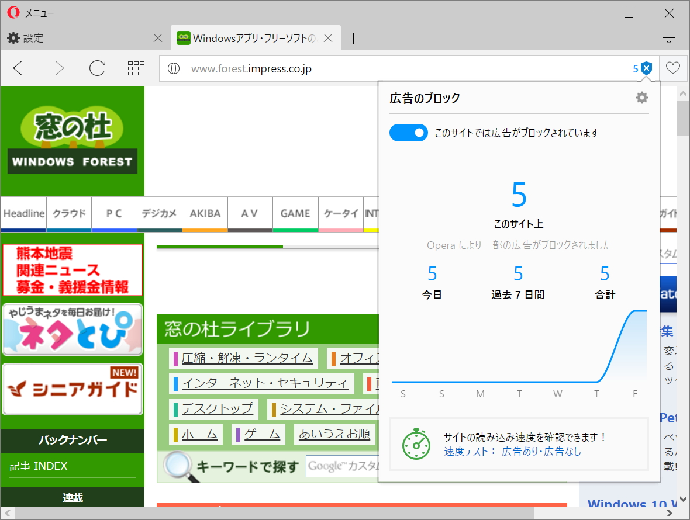690x520 pixels.
Task: Reload the current page
Action: [x=97, y=68]
